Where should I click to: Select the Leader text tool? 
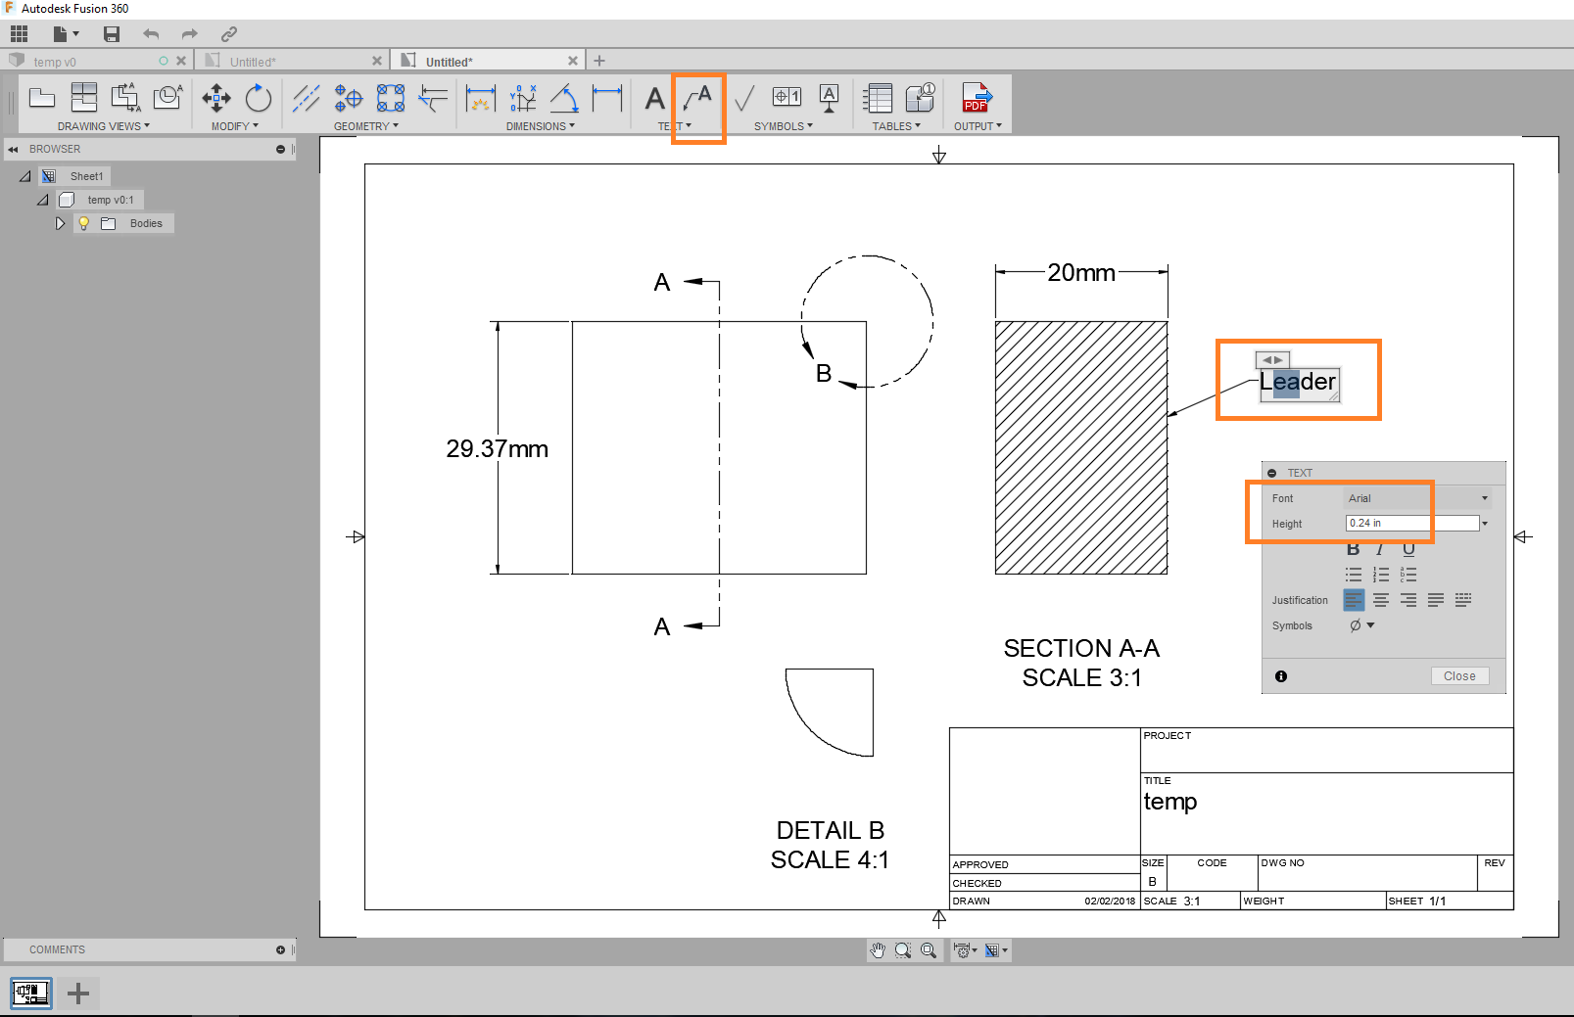(697, 98)
